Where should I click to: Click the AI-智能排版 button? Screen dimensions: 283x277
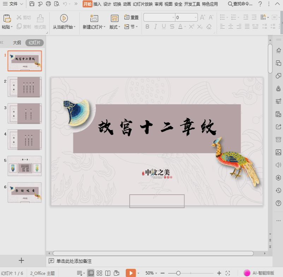[264, 273]
